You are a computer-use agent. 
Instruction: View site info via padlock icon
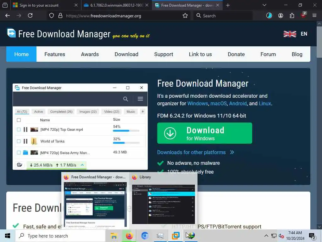[x=60, y=16]
